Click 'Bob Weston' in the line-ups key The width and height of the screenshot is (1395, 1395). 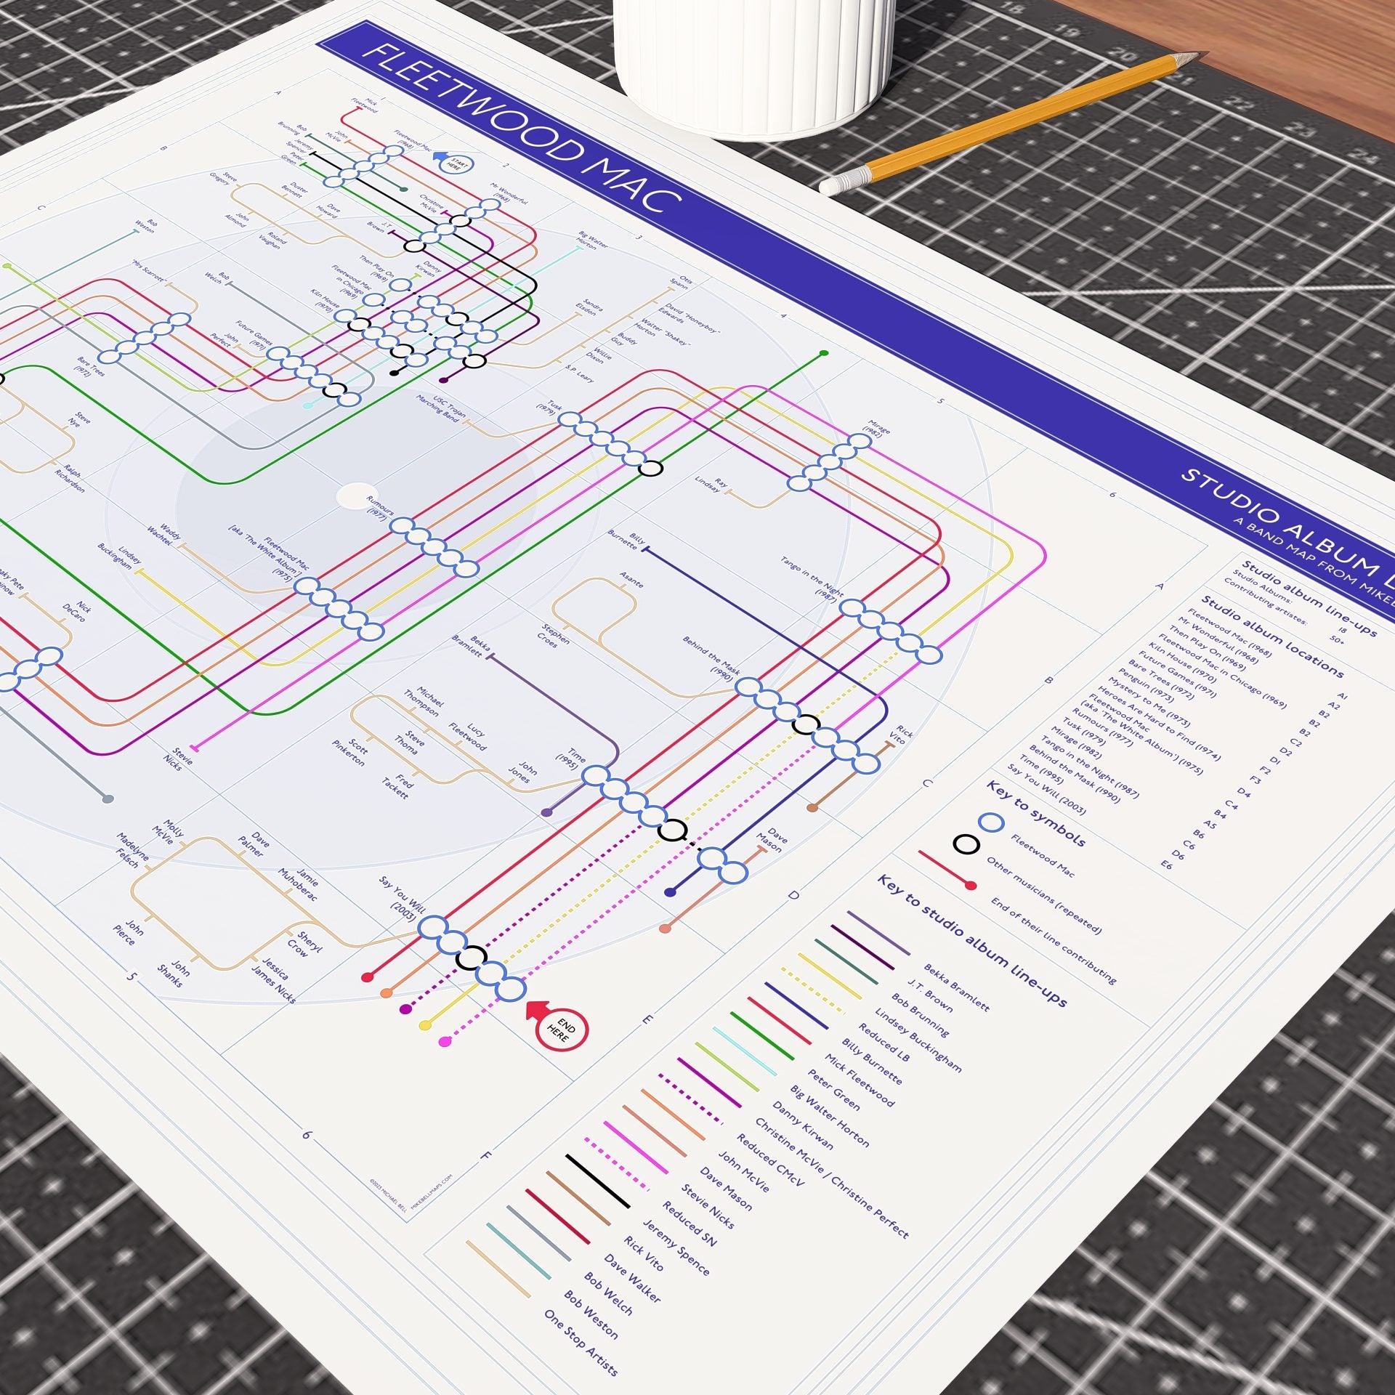pos(591,1315)
